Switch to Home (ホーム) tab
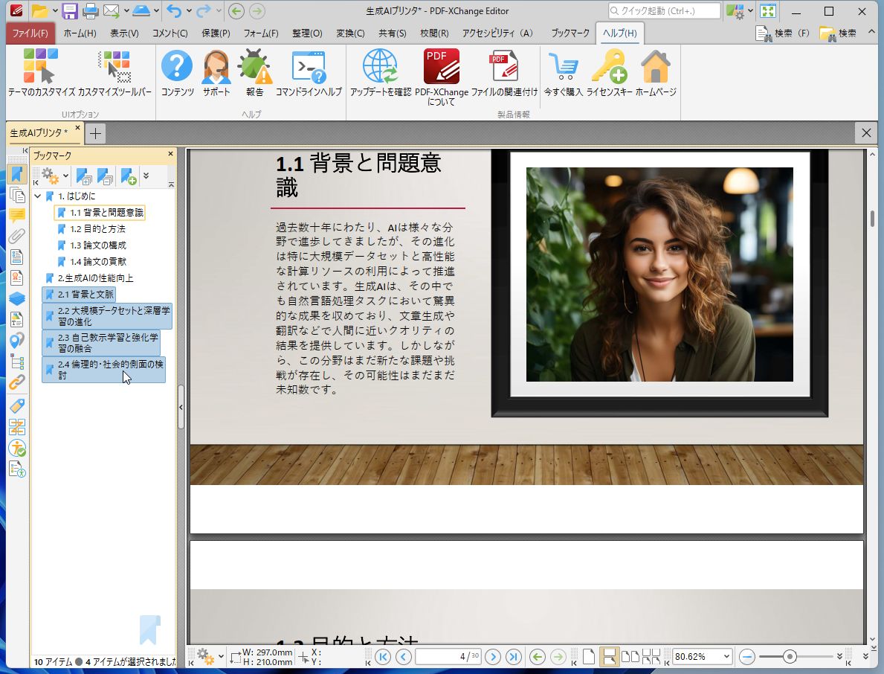Viewport: 884px width, 674px height. tap(80, 33)
